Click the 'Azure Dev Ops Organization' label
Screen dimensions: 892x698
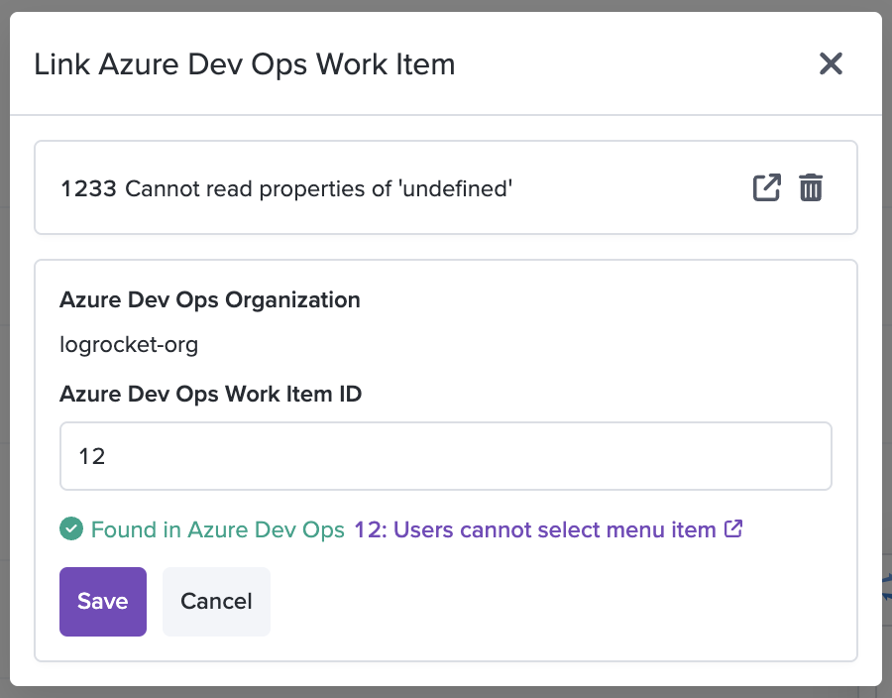click(210, 299)
